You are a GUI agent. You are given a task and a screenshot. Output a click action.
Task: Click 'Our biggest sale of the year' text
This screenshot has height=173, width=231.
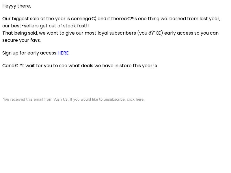tap(34, 19)
